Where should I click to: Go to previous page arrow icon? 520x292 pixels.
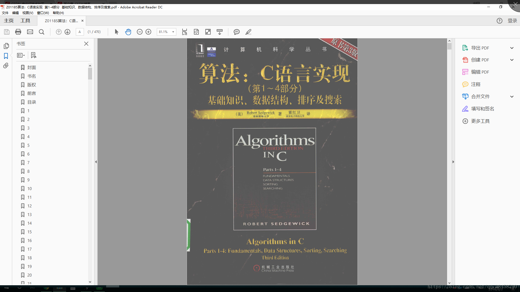point(58,32)
